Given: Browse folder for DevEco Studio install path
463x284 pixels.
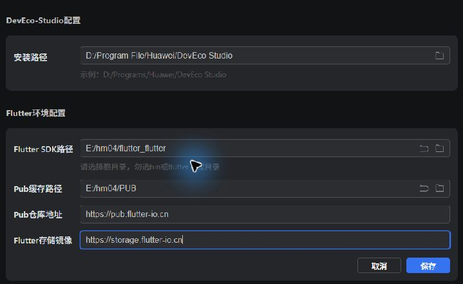Looking at the screenshot, I should [x=439, y=55].
